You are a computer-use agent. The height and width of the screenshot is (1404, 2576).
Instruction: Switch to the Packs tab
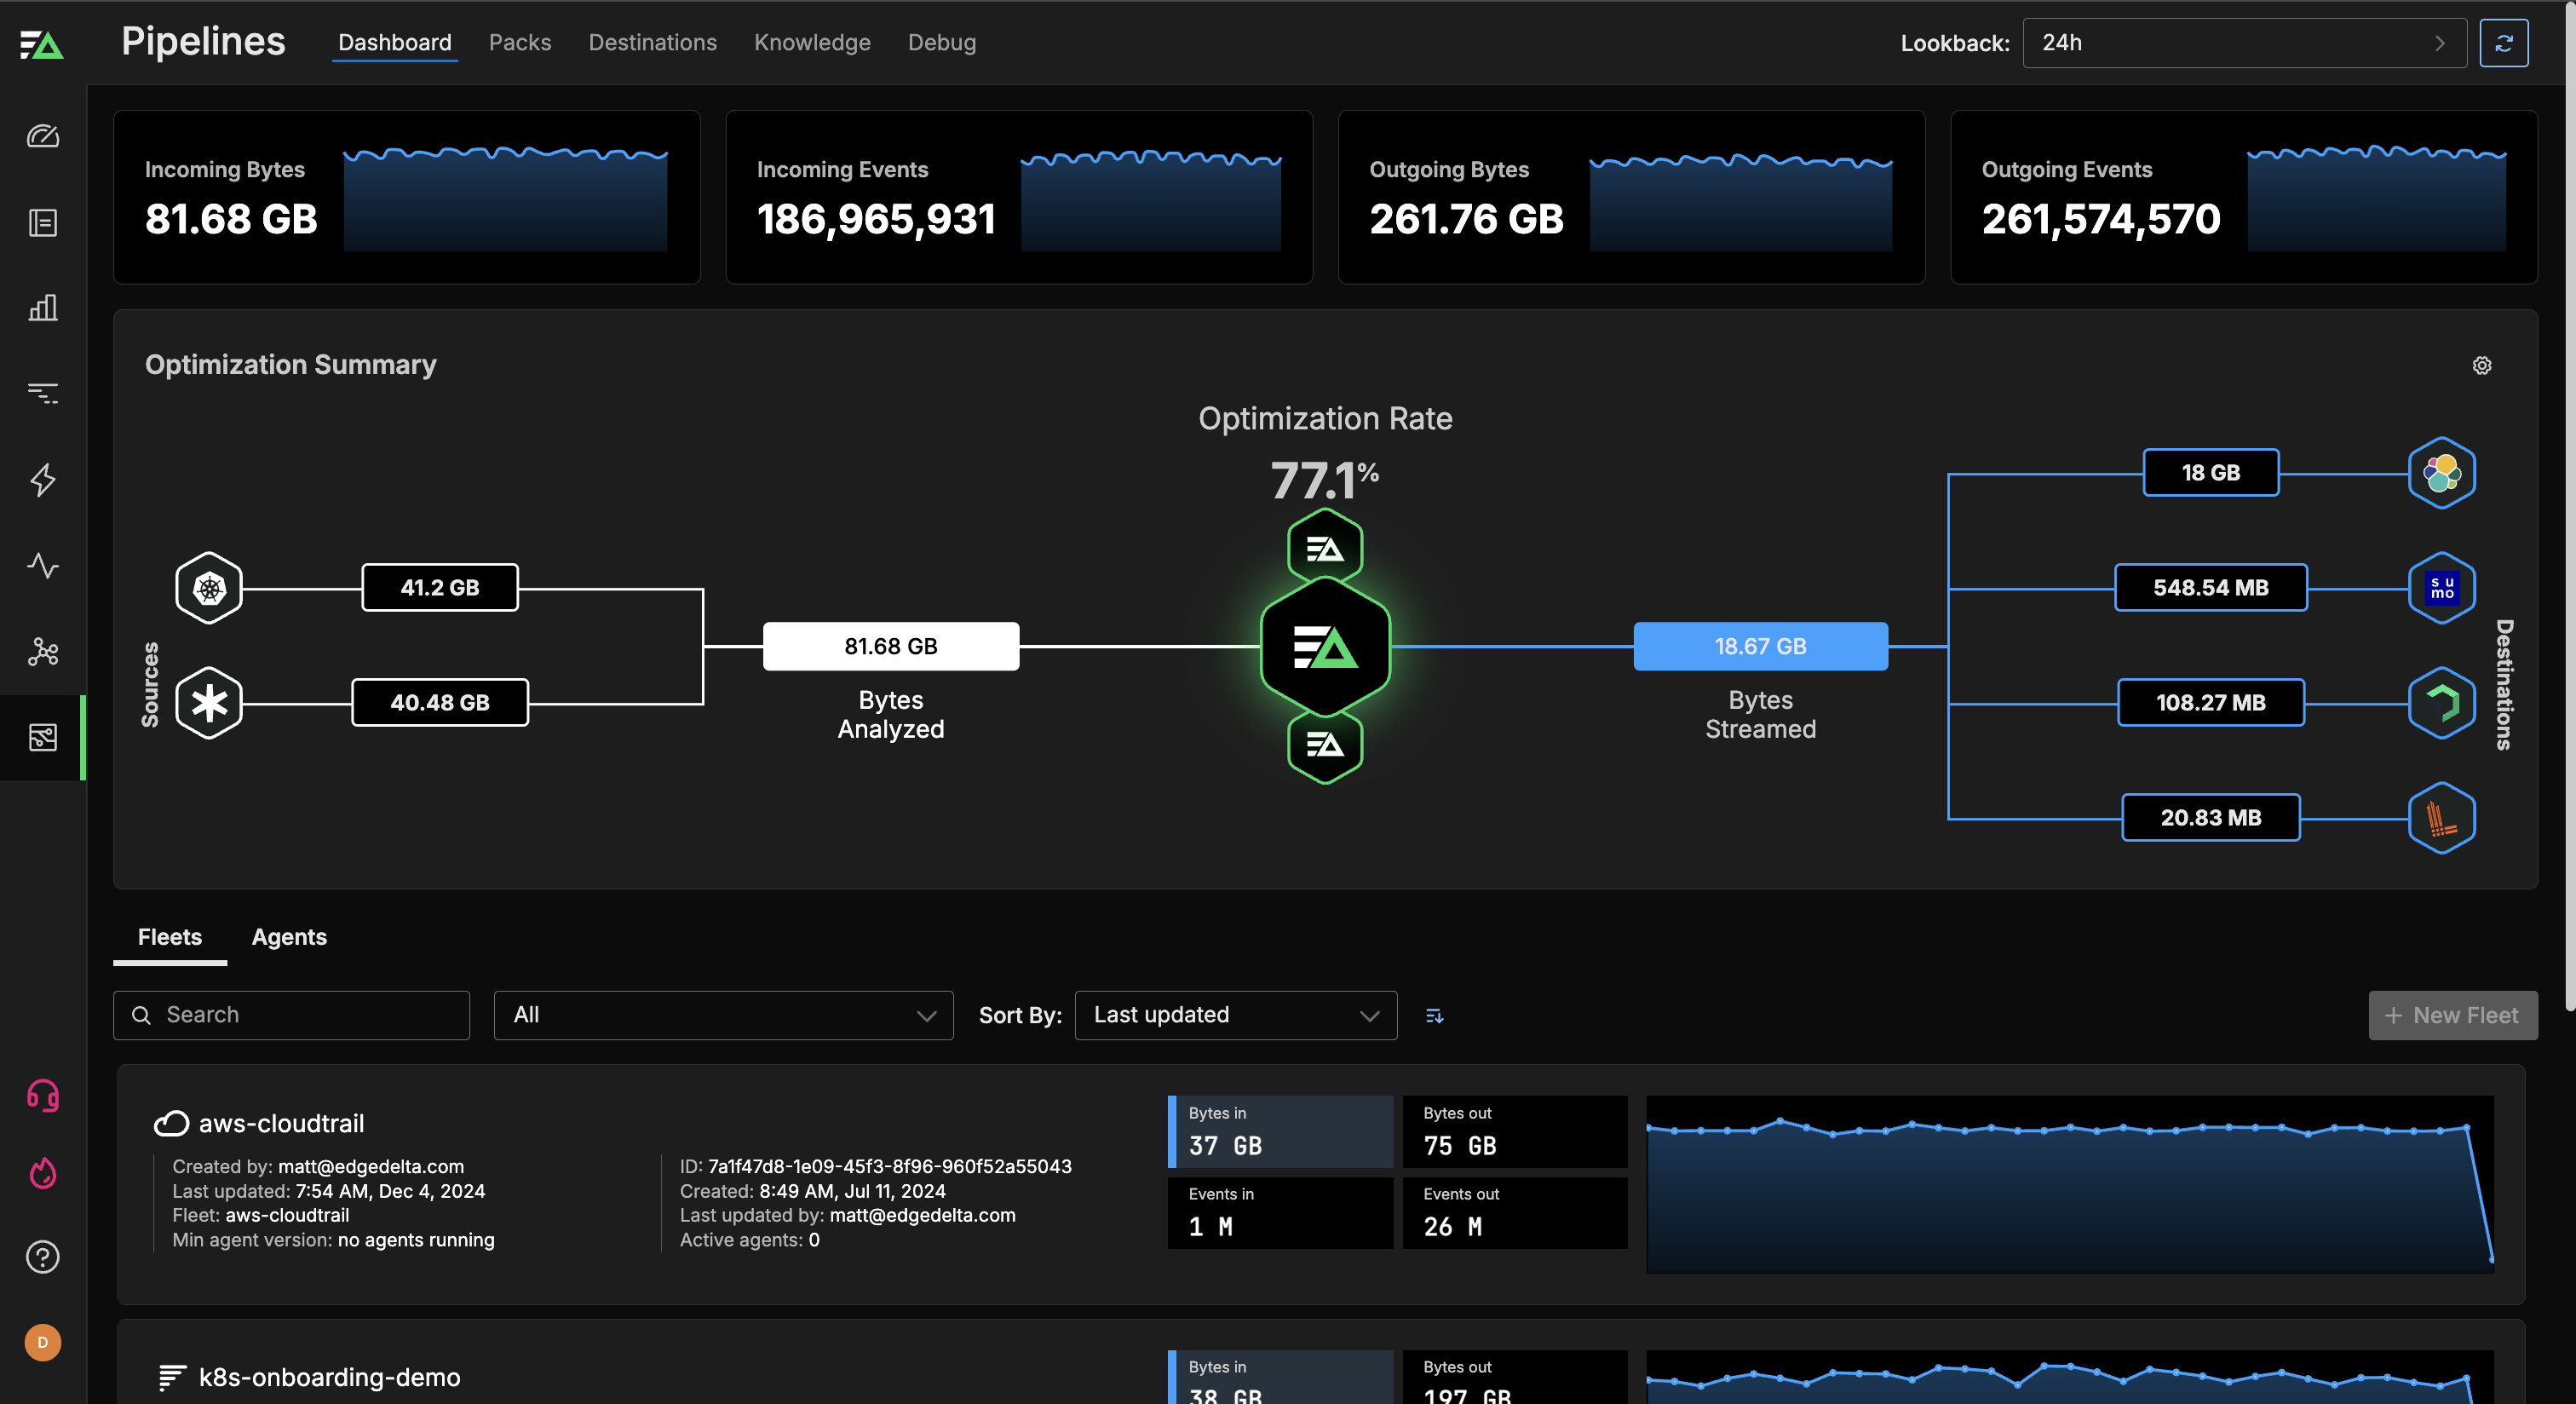point(519,43)
